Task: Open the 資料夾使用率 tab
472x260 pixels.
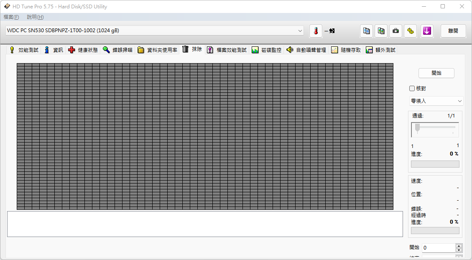Action: 158,50
